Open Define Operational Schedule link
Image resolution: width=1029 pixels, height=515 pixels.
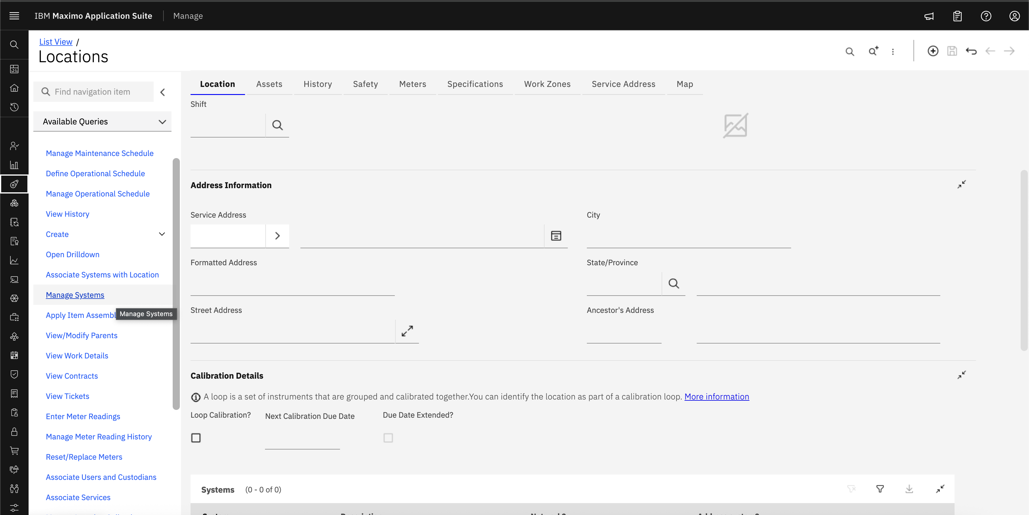coord(95,173)
